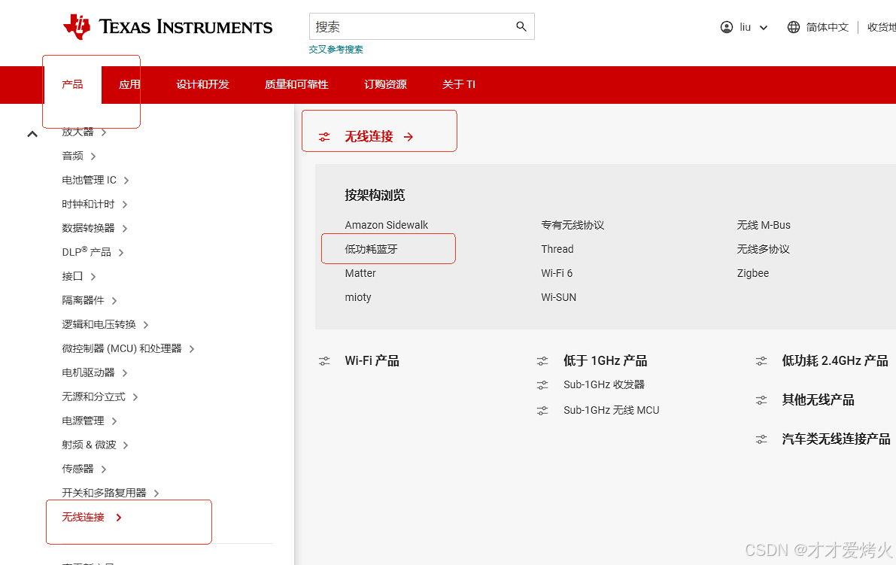
Task: Open the 质量和可靠性 menu
Action: [x=296, y=84]
